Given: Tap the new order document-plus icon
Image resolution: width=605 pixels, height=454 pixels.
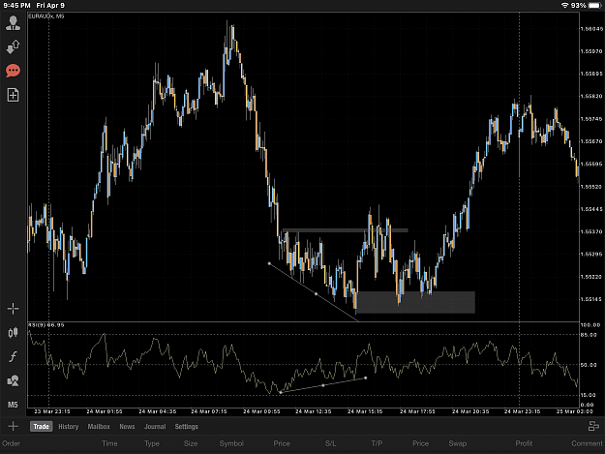Looking at the screenshot, I should point(13,95).
